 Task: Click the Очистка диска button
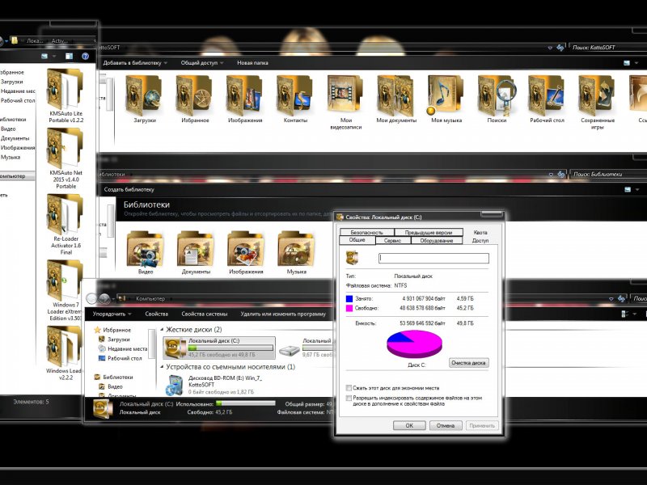coord(468,363)
